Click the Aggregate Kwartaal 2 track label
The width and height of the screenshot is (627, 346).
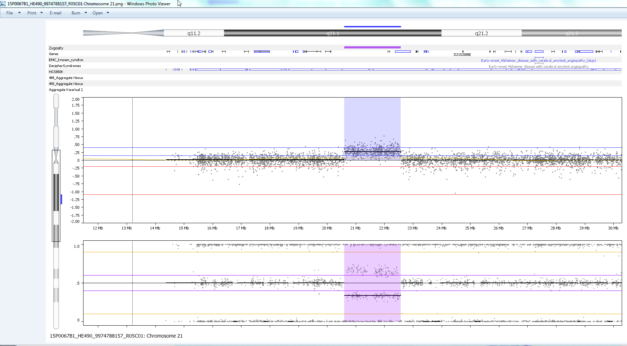tap(66, 90)
